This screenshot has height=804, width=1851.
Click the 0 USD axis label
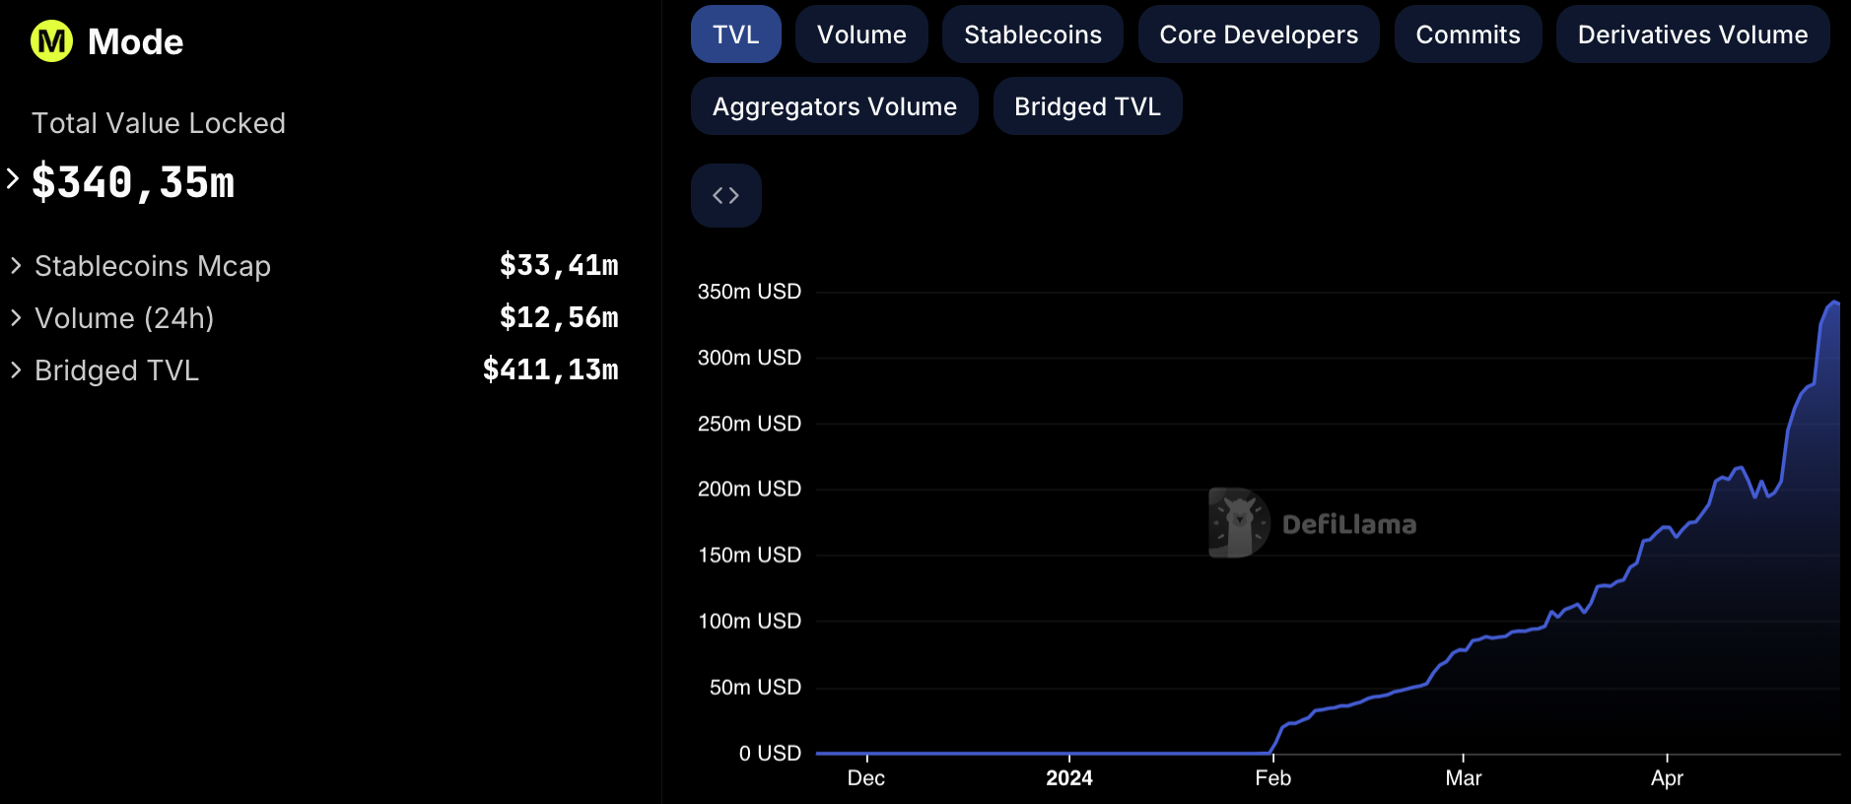coord(770,753)
